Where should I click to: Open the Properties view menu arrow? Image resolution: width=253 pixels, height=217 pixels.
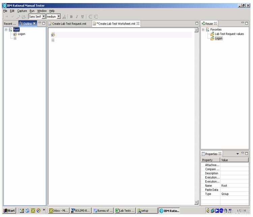[x=237, y=154]
